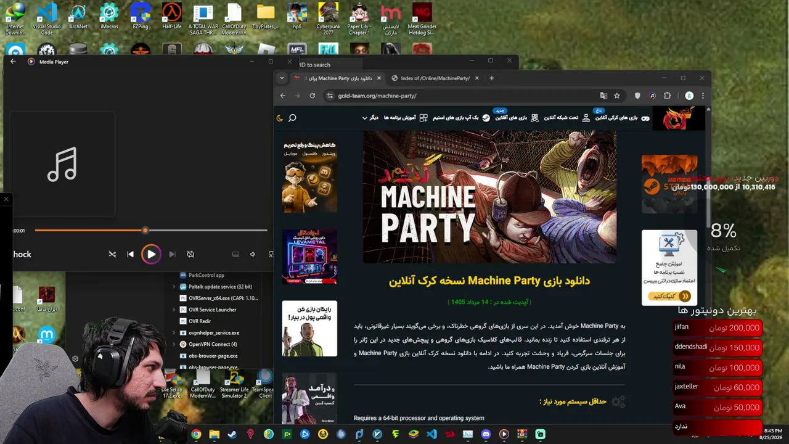Image resolution: width=789 pixels, height=444 pixels.
Task: Open the ArchNet desktop shortcut
Action: [x=78, y=17]
